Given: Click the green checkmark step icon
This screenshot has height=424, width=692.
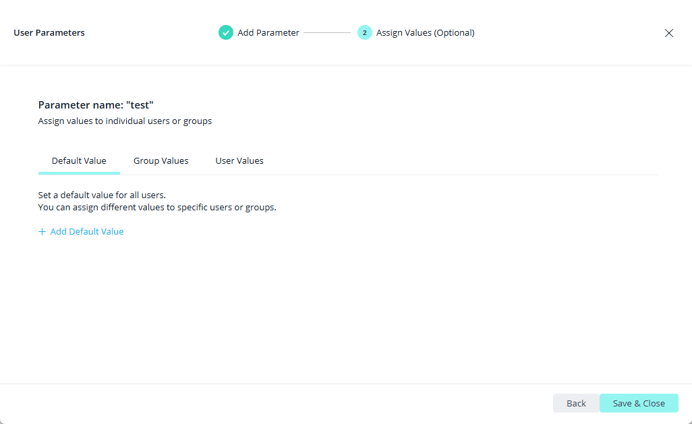Looking at the screenshot, I should pos(226,32).
